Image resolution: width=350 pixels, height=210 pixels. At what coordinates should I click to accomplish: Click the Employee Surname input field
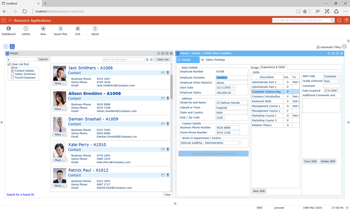coord(231,78)
